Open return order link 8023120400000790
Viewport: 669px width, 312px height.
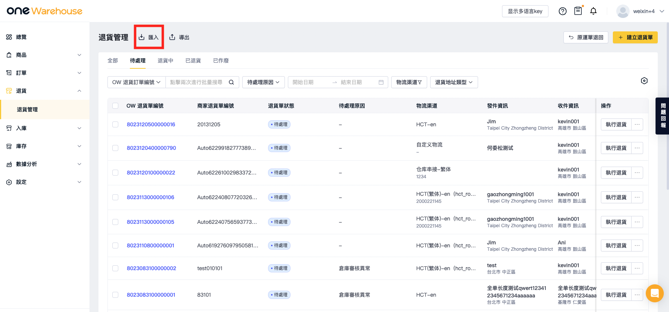pos(151,148)
